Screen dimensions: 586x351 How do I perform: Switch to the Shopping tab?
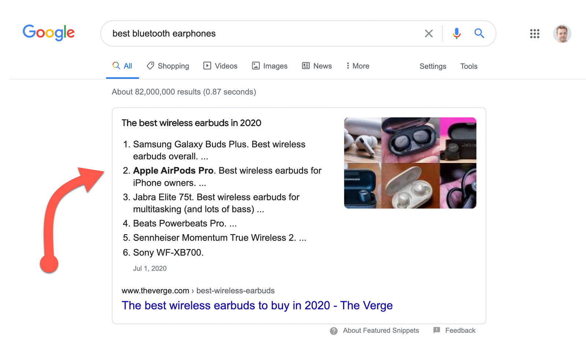pyautogui.click(x=168, y=66)
